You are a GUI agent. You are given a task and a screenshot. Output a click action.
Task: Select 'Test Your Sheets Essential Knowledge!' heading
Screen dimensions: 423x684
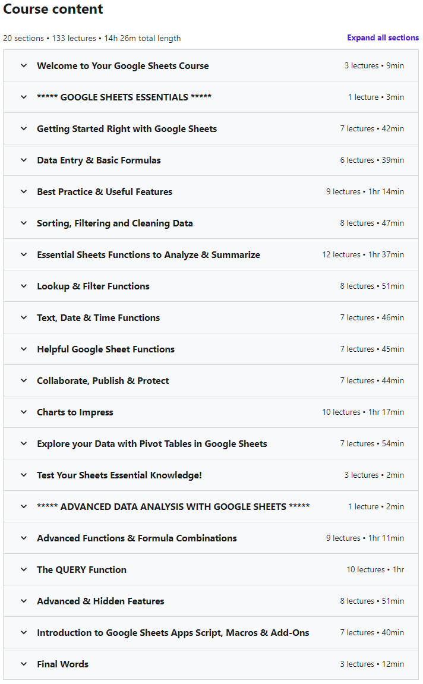119,475
